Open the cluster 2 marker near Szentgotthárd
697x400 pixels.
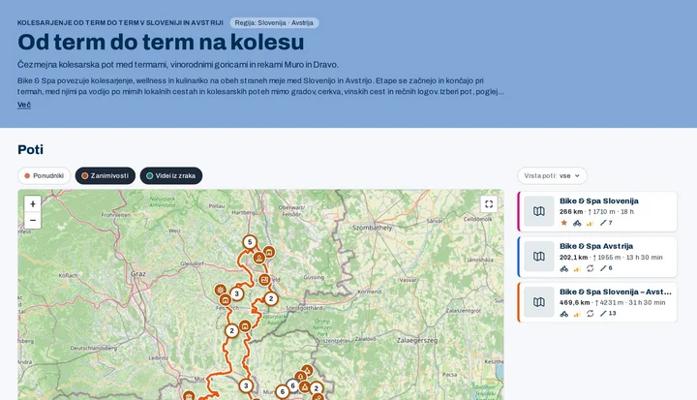pos(271,299)
